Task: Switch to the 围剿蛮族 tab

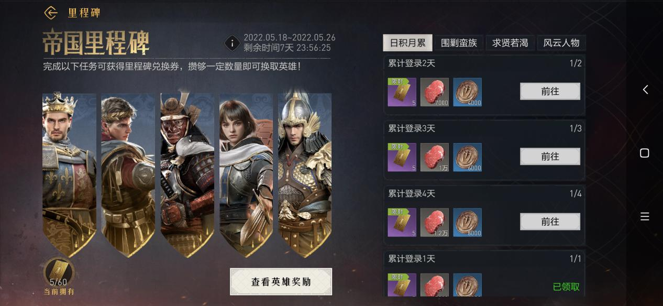Action: [459, 43]
